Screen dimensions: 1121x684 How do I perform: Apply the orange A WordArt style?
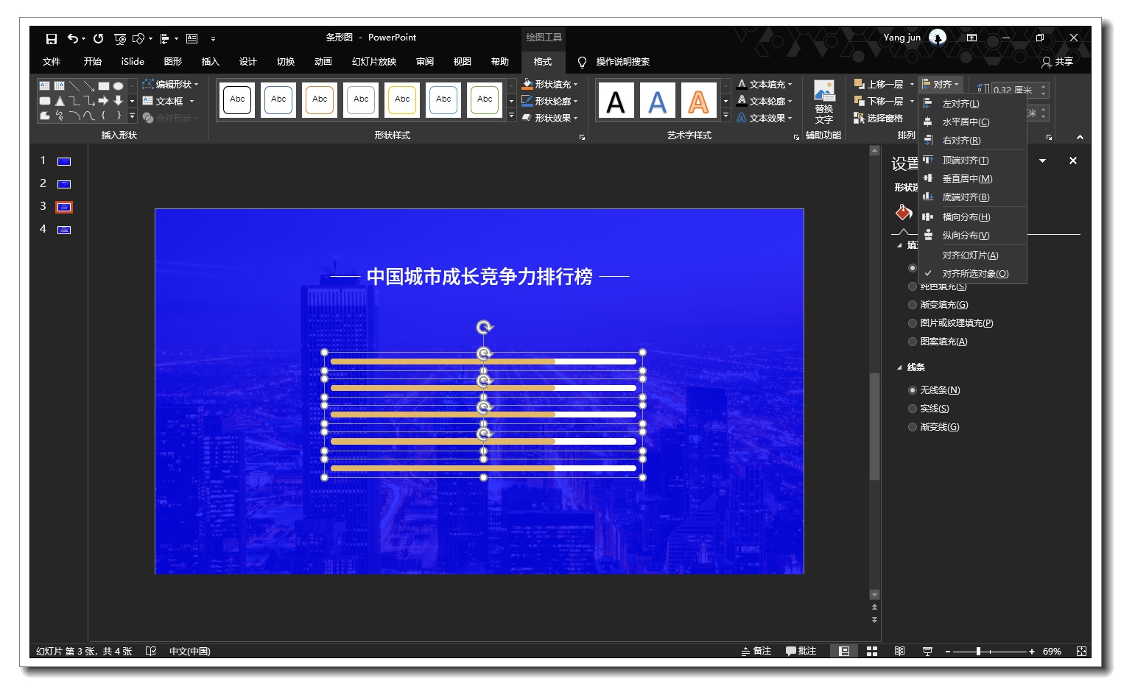pos(698,100)
